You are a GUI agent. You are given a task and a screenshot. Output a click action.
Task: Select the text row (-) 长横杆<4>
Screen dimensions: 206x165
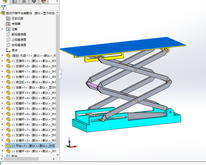click(34, 125)
